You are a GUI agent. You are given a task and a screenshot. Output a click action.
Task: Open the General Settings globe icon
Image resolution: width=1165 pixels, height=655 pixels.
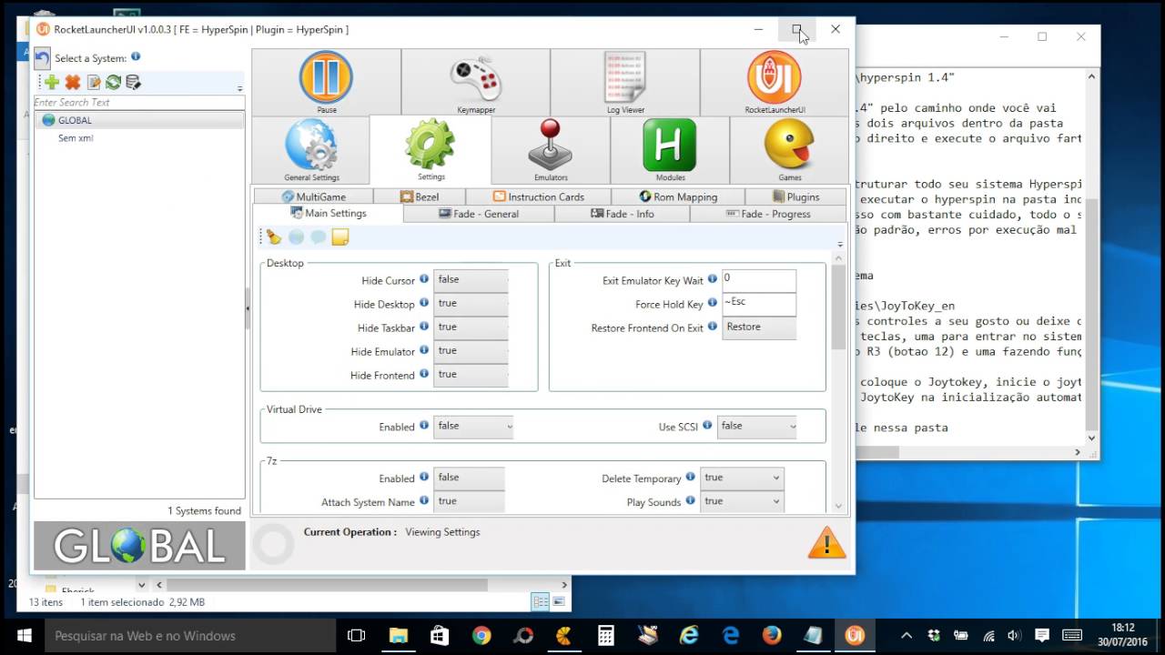[311, 146]
